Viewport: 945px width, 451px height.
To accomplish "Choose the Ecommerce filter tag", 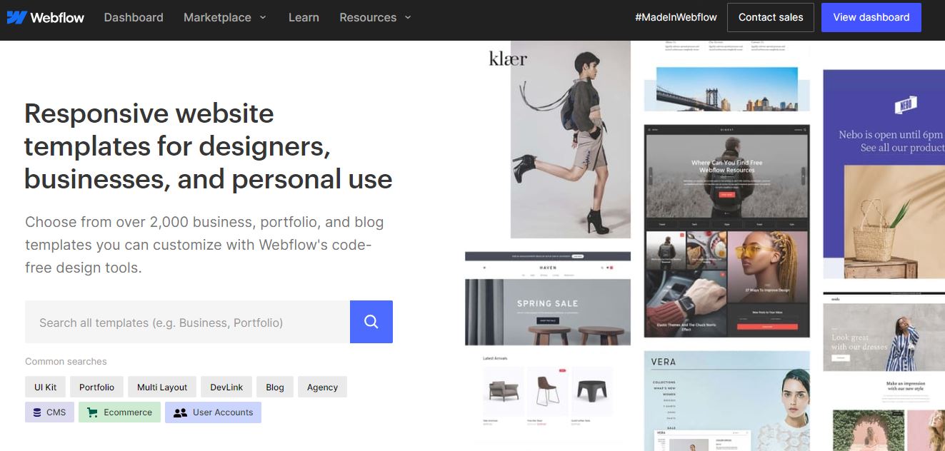I will pos(119,412).
